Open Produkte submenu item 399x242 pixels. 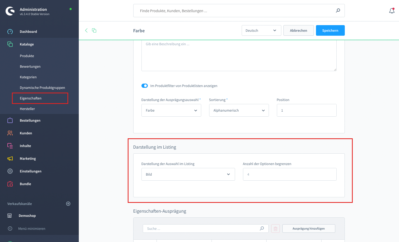point(27,56)
